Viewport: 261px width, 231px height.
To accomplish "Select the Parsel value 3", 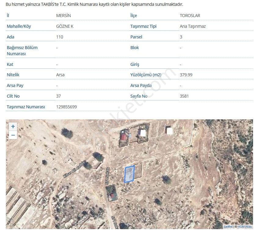I will point(181,37).
